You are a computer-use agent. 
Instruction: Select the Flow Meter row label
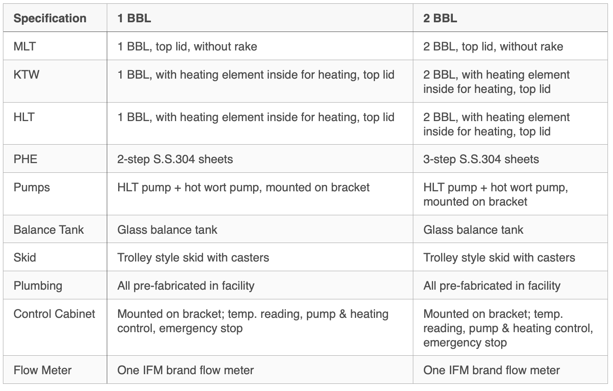click(42, 370)
